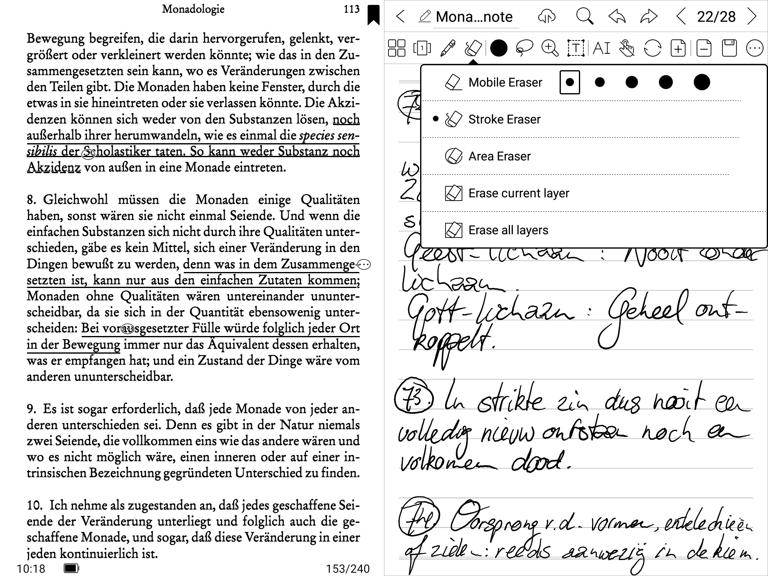Toggle the bookmark on page 113
This screenshot has height=576, width=768.
pos(373,15)
